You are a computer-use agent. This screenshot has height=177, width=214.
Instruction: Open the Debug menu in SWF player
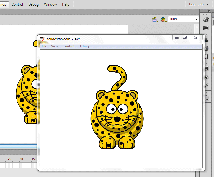click(84, 46)
